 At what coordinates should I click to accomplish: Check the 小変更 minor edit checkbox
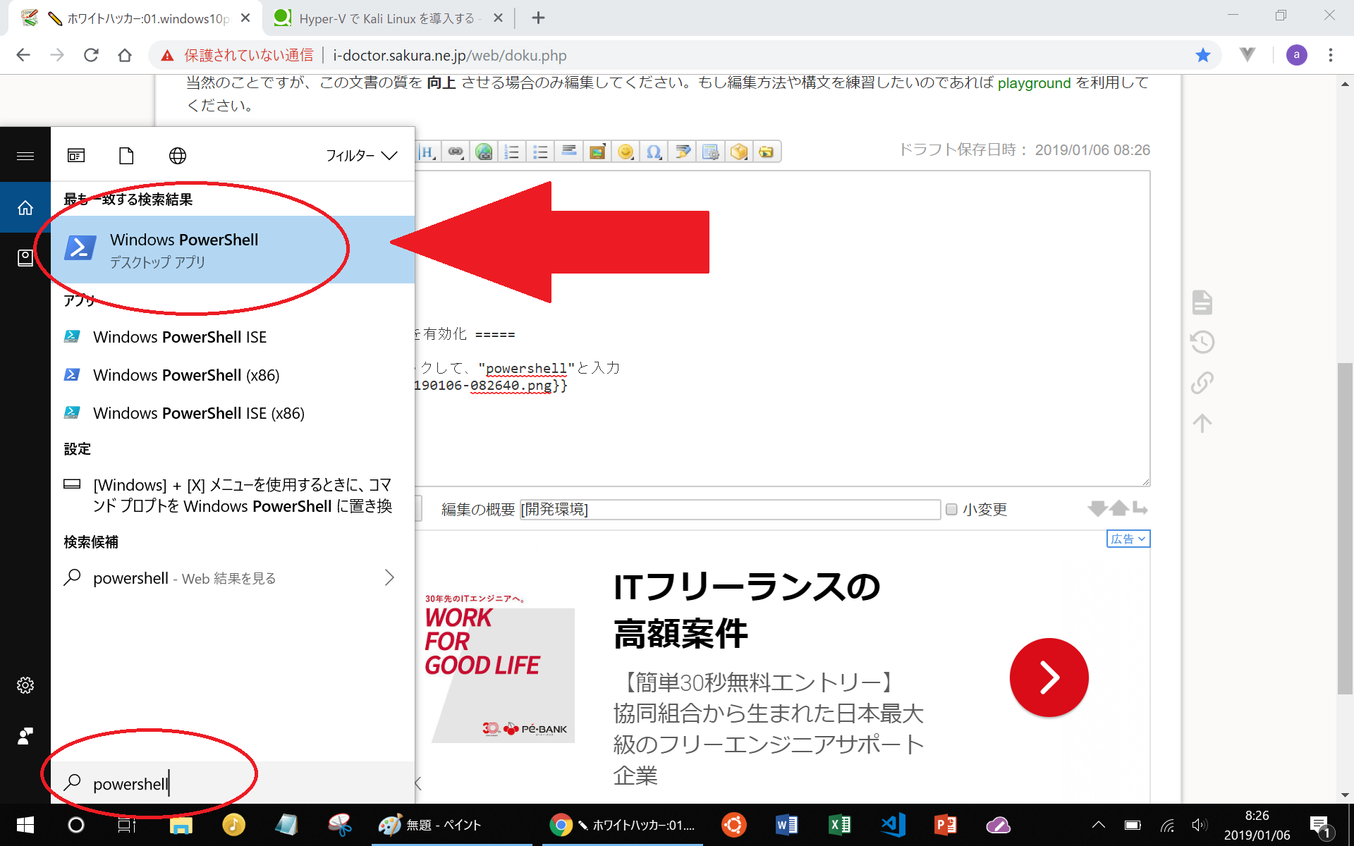951,509
